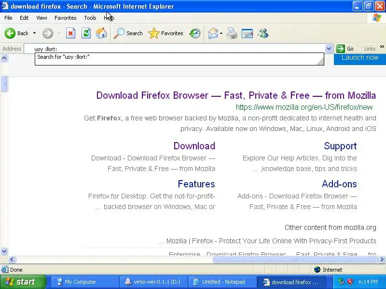
Task: Open the Edit menu
Action: coord(24,18)
